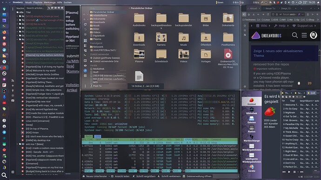This screenshot has width=321, height=180.
Task: Open Audiobooks folder in Dolphin
Action: point(139,19)
